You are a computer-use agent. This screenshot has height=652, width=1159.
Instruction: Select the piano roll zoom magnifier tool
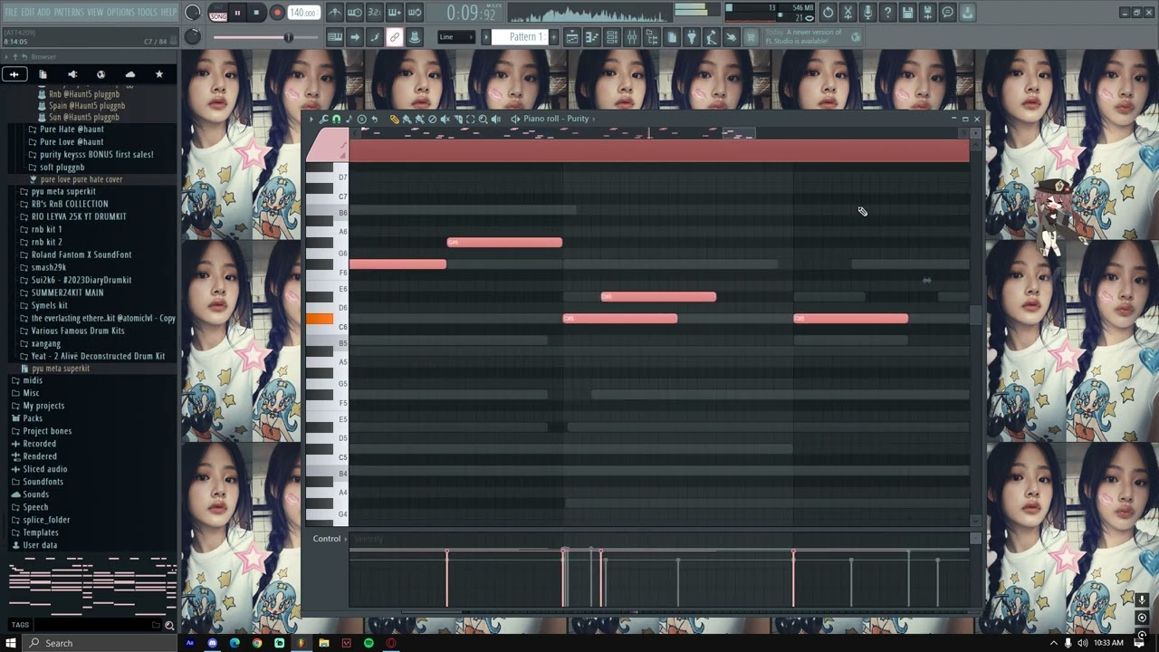[483, 120]
